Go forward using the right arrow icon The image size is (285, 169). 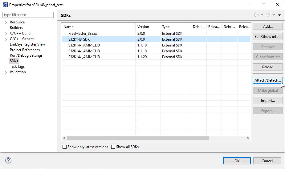268,15
